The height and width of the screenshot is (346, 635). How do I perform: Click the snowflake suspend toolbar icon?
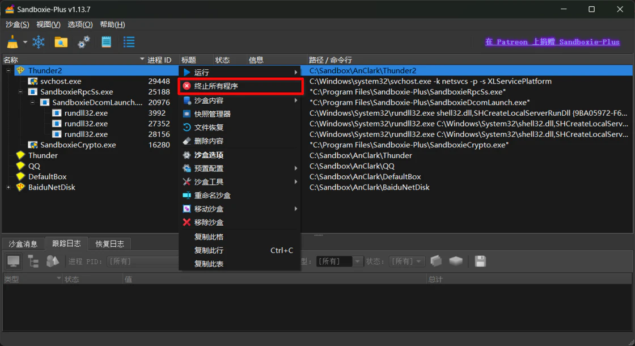[x=39, y=42]
